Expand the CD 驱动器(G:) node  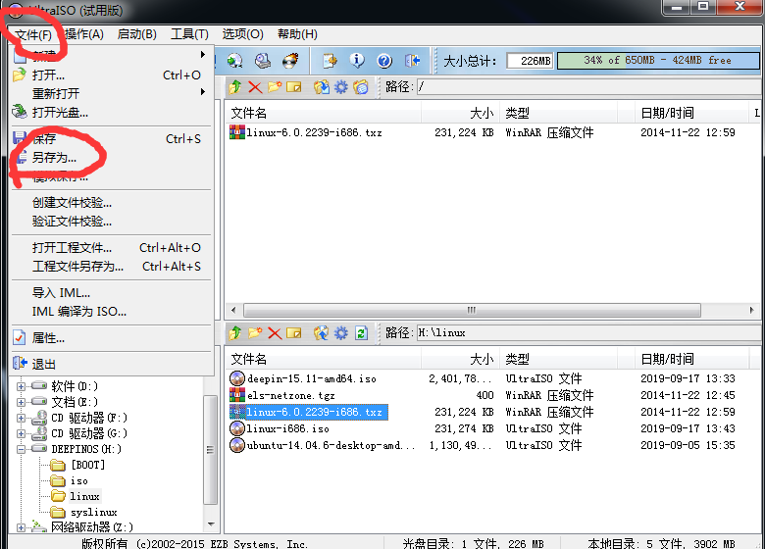(x=21, y=433)
